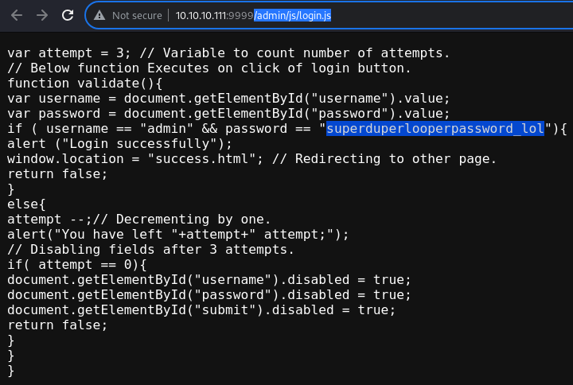
Task: Open the warning triangle site info icon
Action: pyautogui.click(x=99, y=15)
